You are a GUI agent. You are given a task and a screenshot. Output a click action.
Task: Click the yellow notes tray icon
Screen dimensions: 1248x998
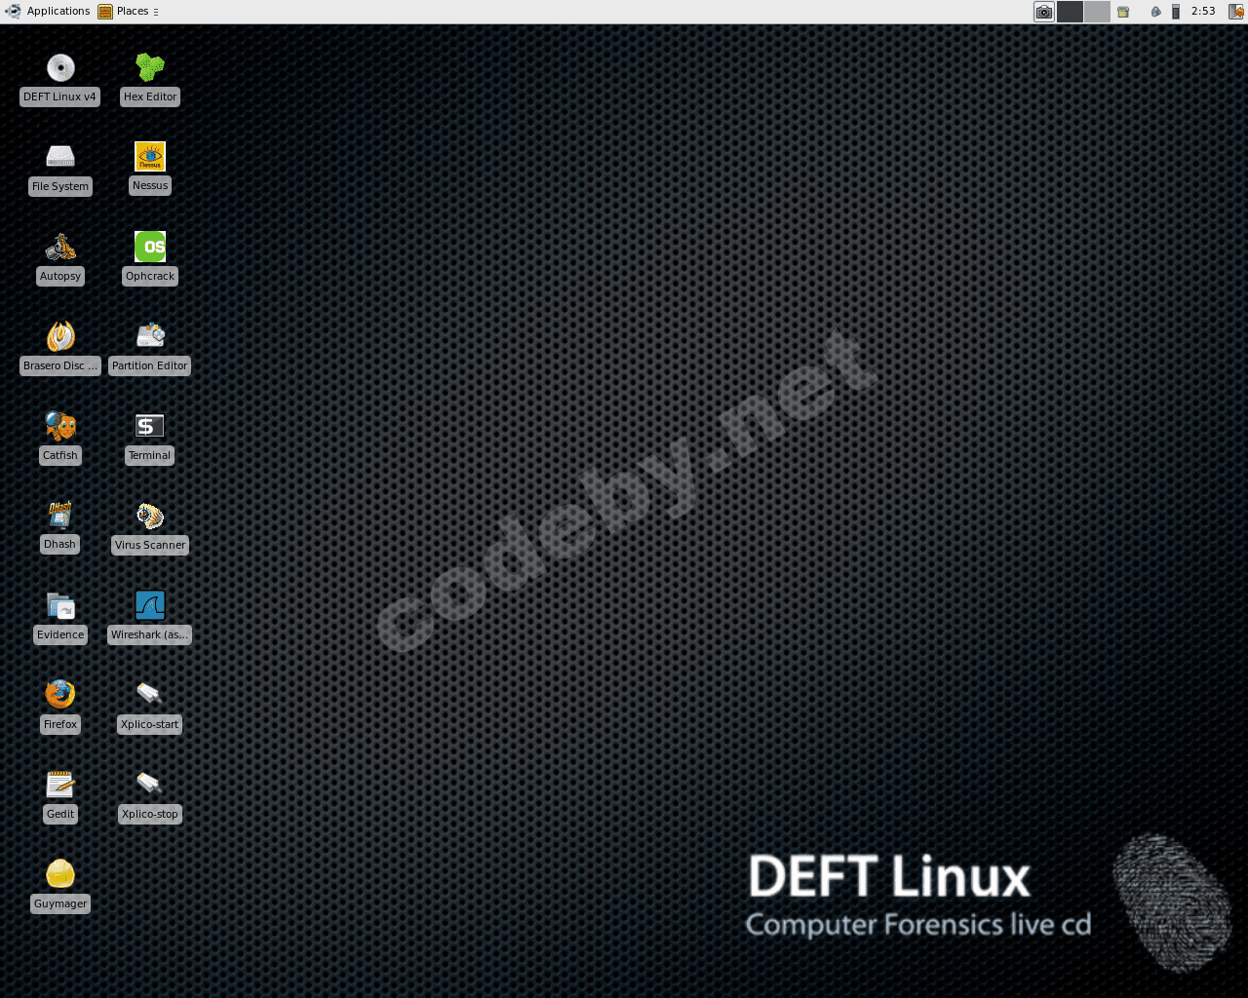[x=1123, y=12]
